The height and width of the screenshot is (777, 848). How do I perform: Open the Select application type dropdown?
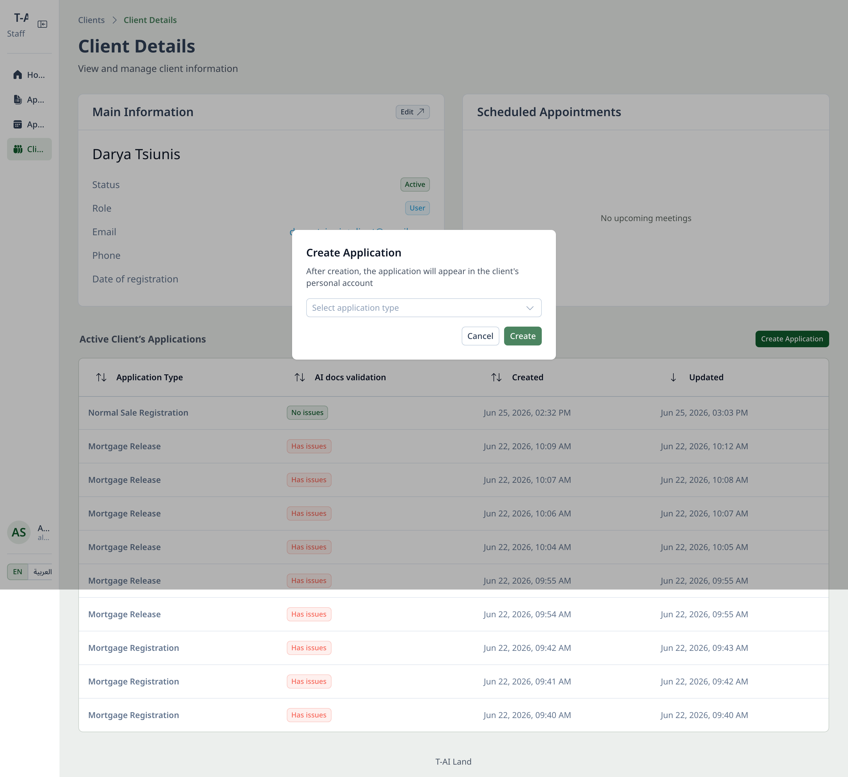click(x=424, y=308)
